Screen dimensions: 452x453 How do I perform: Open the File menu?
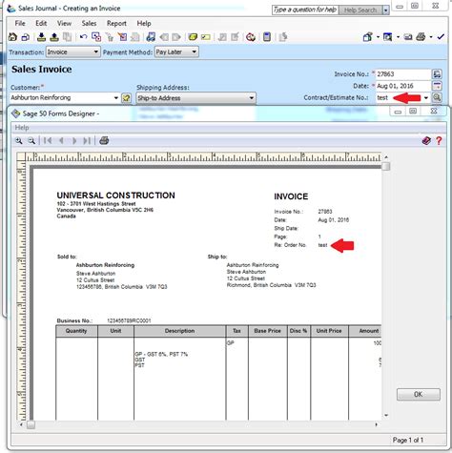coord(20,23)
